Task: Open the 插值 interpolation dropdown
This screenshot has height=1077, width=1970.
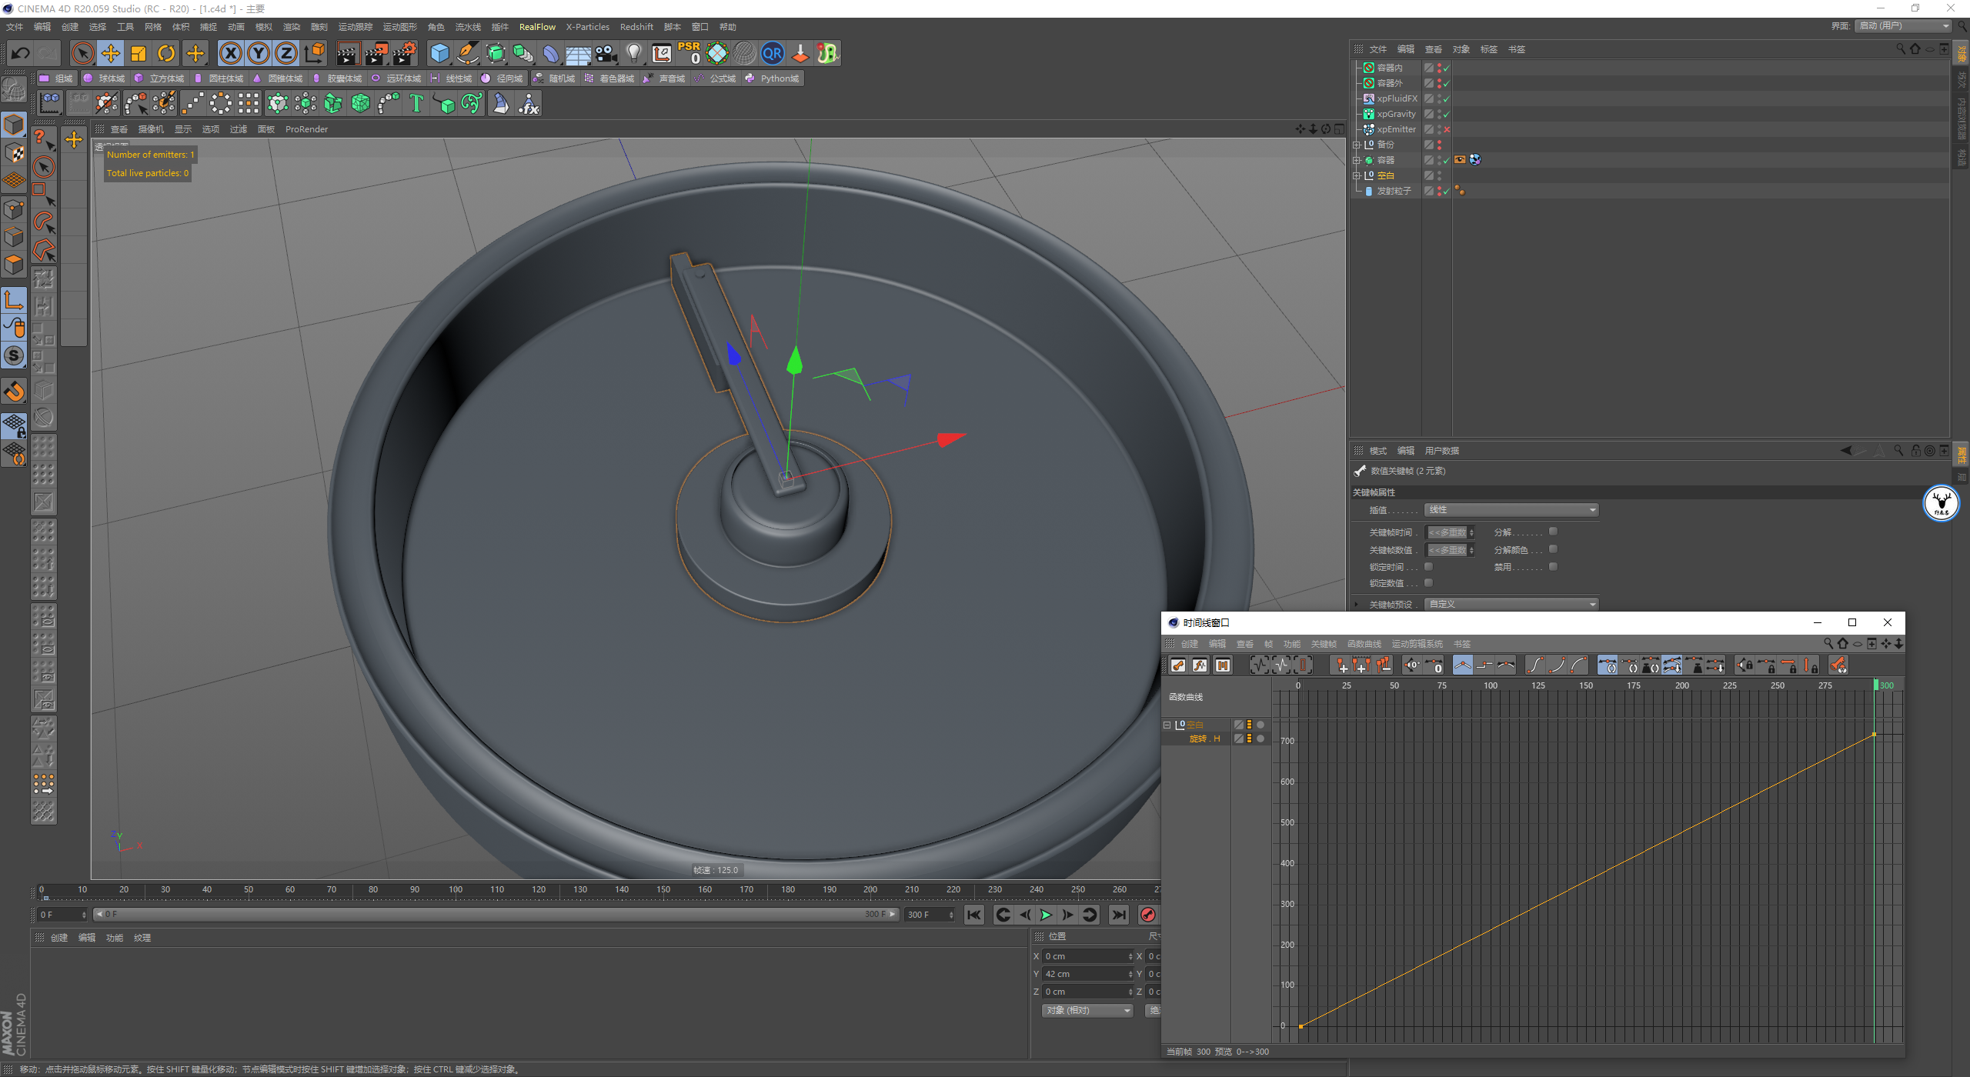Action: tap(1511, 510)
